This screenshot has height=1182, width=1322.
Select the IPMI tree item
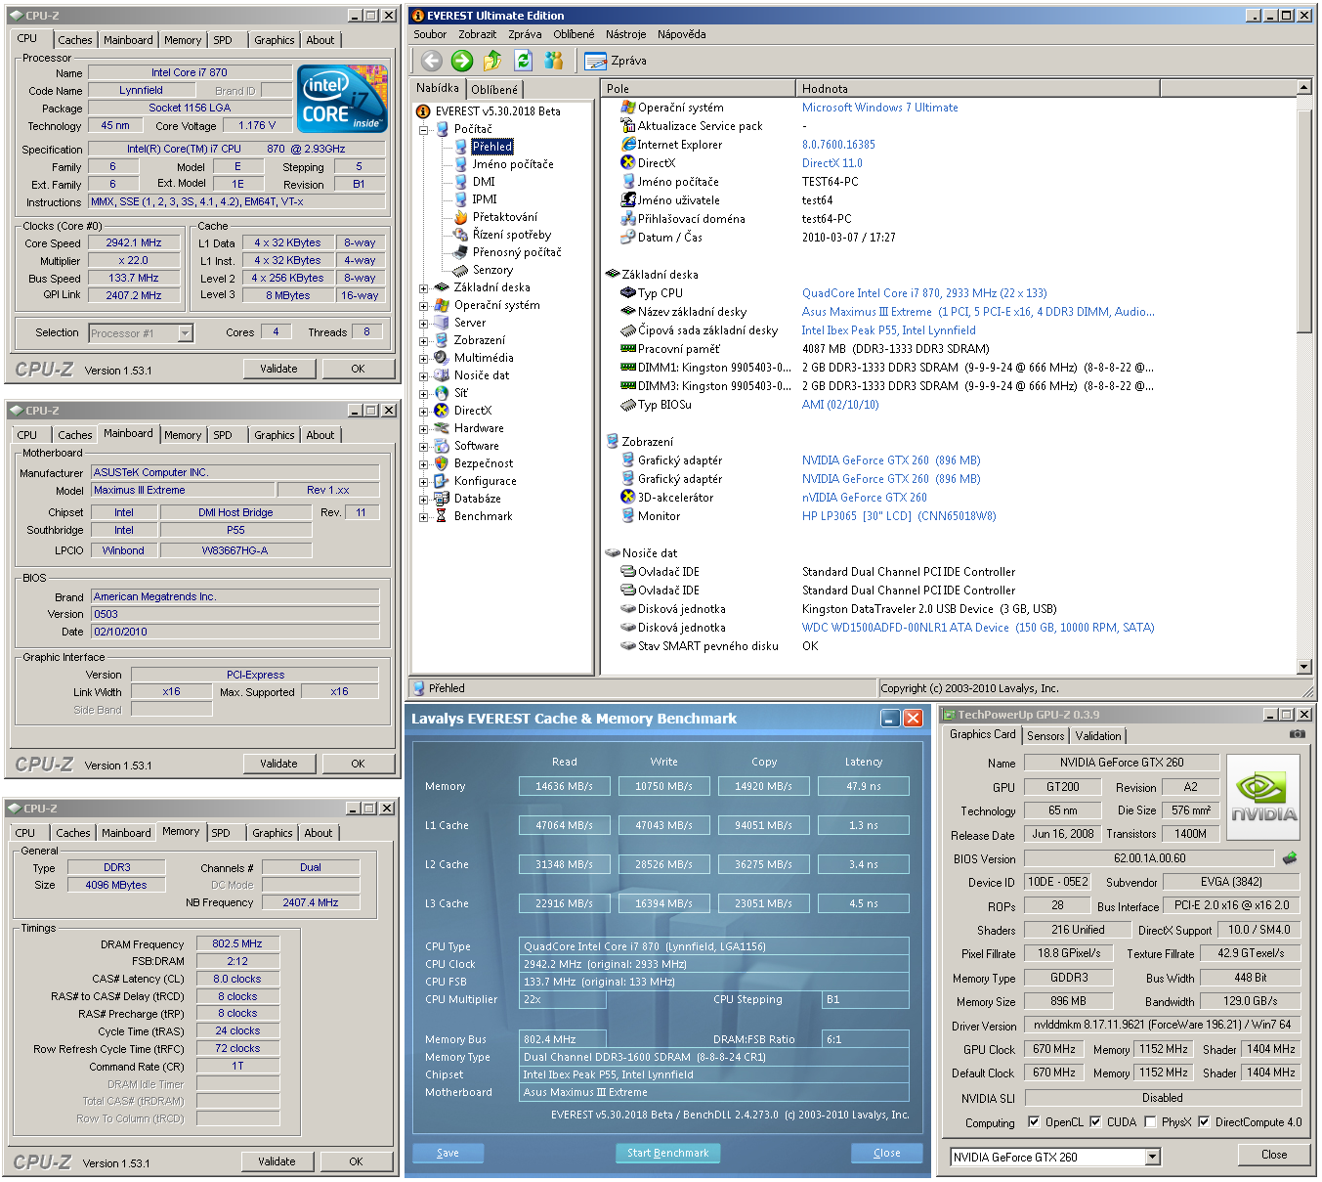click(x=485, y=199)
